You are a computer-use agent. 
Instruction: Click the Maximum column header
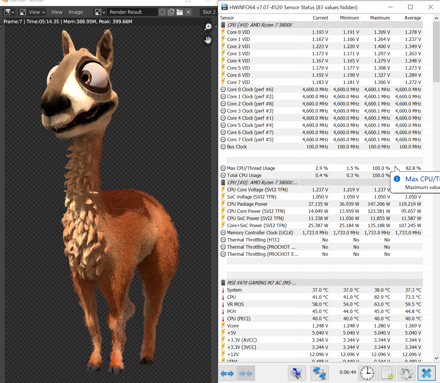tap(376, 18)
